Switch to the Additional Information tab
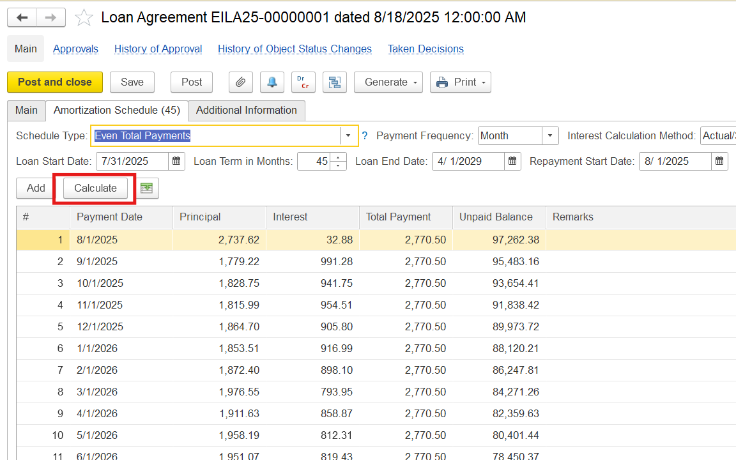 (x=246, y=111)
